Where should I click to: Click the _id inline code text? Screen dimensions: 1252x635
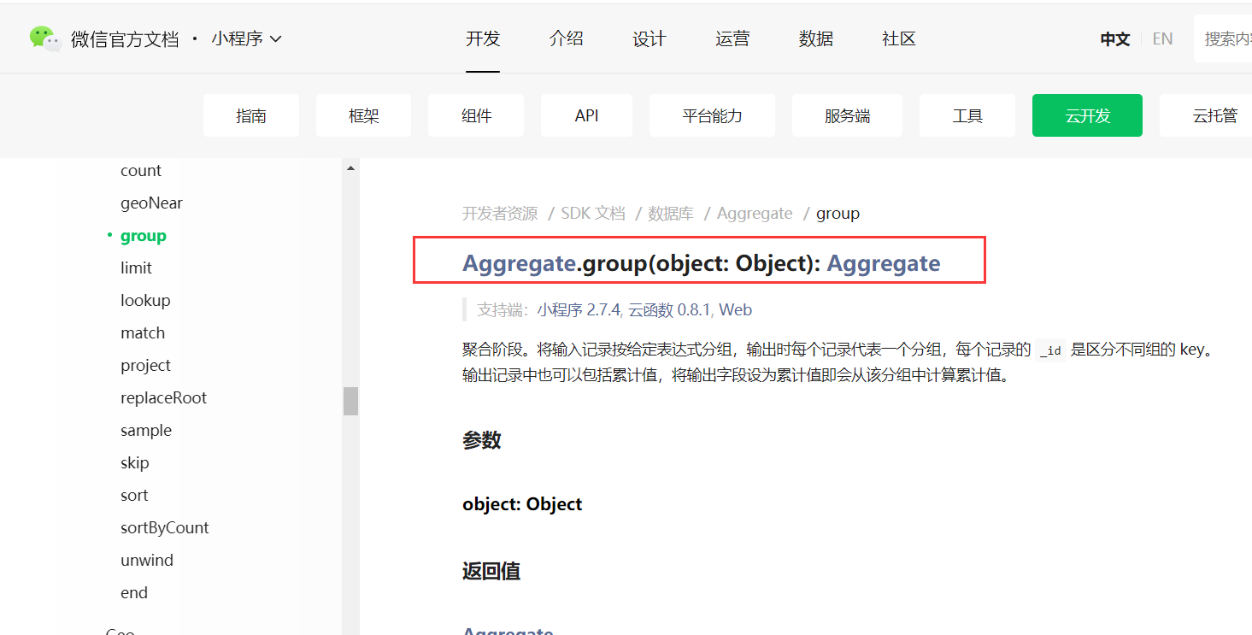pos(1051,350)
